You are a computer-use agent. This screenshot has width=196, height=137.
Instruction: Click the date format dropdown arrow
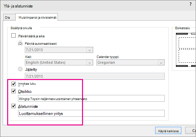(89, 50)
